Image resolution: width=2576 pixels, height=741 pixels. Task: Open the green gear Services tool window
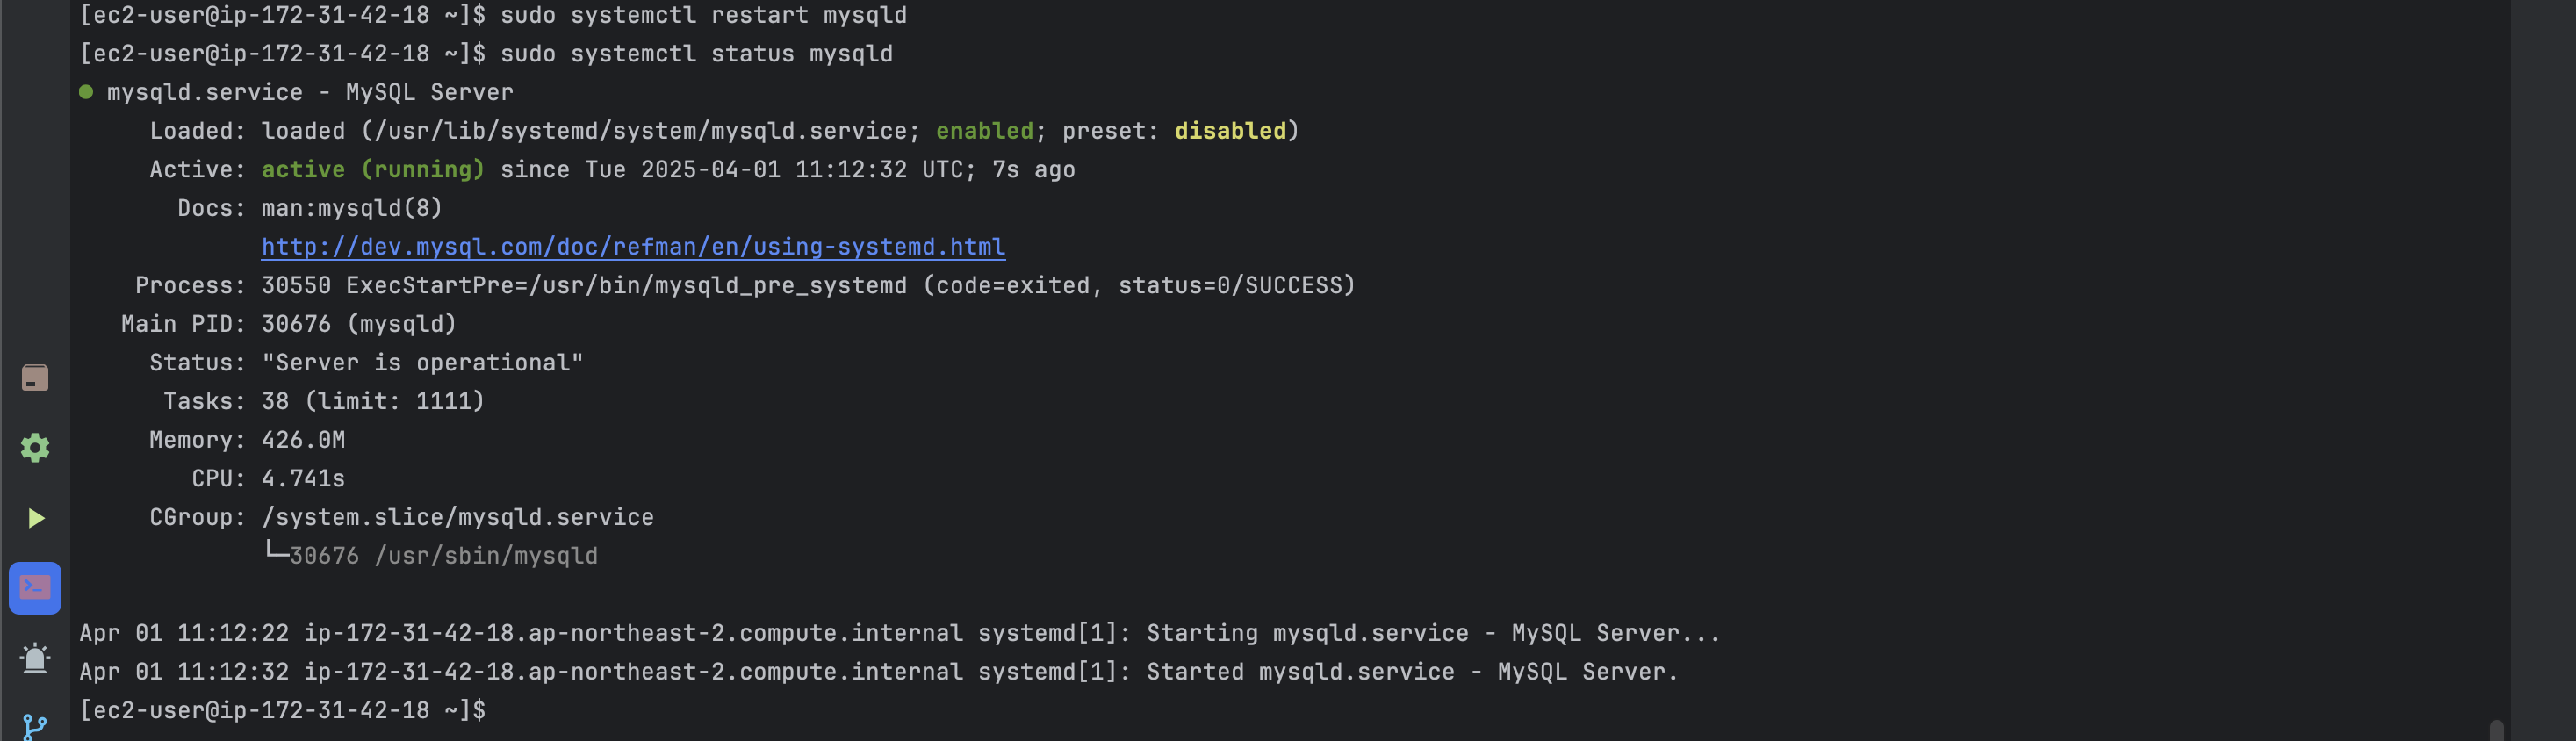coord(35,447)
